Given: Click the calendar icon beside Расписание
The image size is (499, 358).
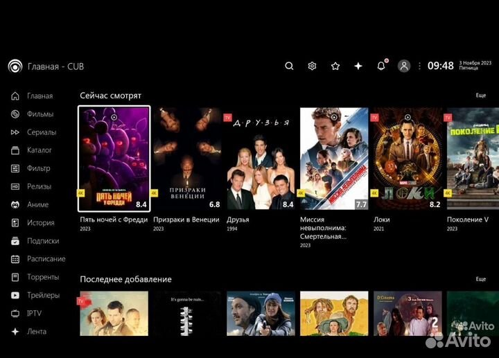Looking at the screenshot, I should pos(15,259).
